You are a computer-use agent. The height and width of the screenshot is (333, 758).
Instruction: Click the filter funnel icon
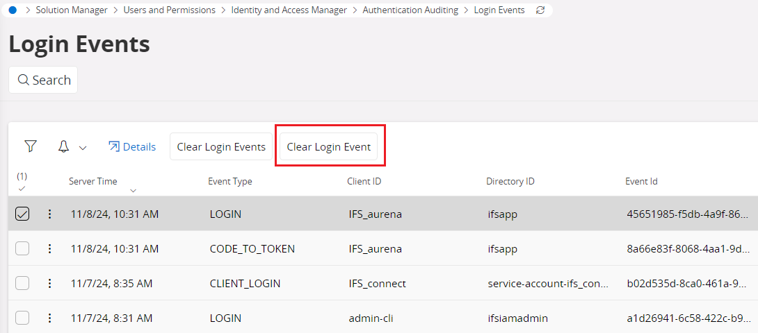(30, 146)
